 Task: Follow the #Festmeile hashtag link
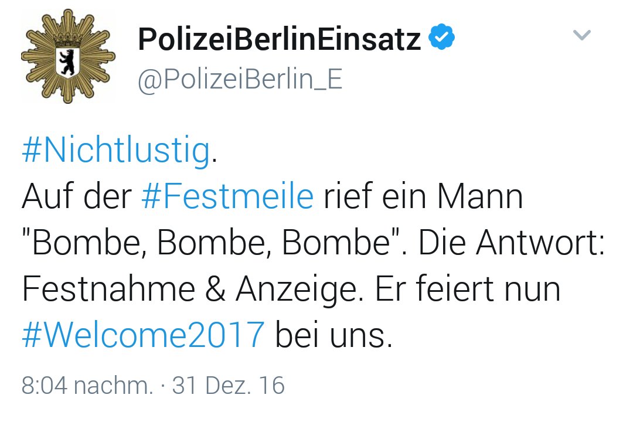coord(227,198)
